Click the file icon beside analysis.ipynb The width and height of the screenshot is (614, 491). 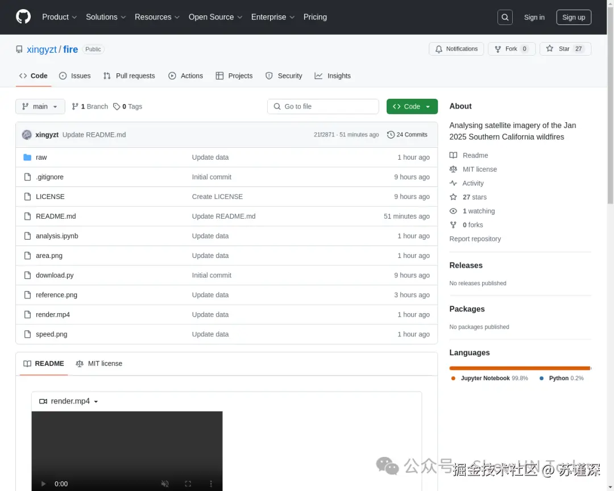click(x=27, y=236)
